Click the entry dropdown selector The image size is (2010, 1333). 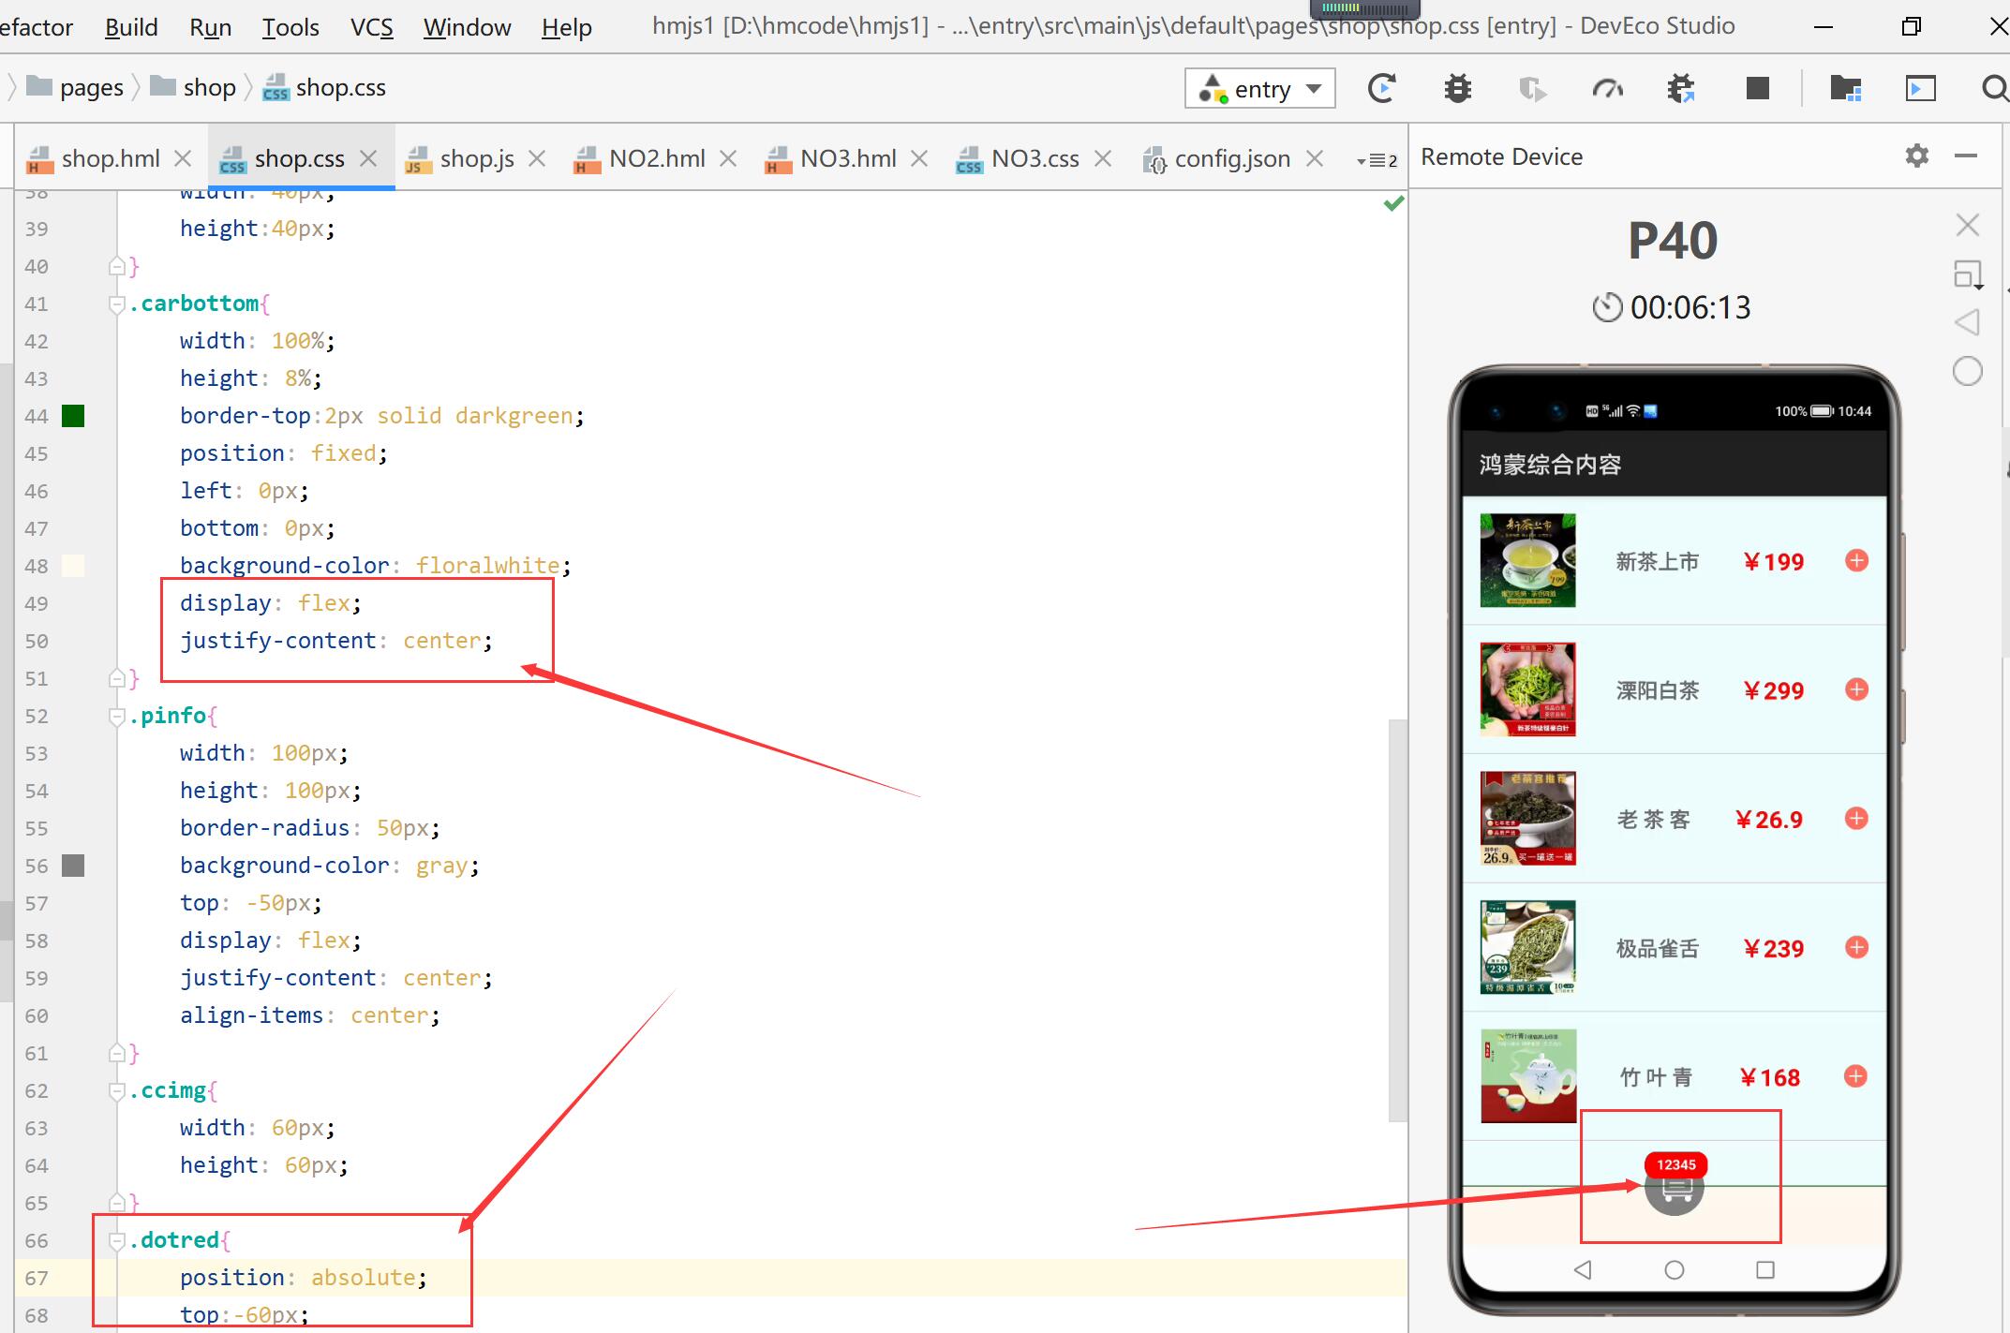coord(1260,88)
